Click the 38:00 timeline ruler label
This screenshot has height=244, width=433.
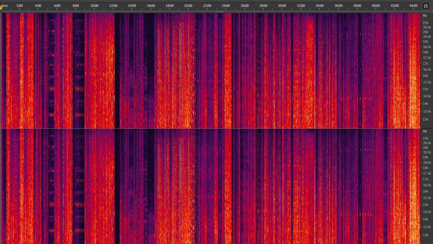(357, 6)
